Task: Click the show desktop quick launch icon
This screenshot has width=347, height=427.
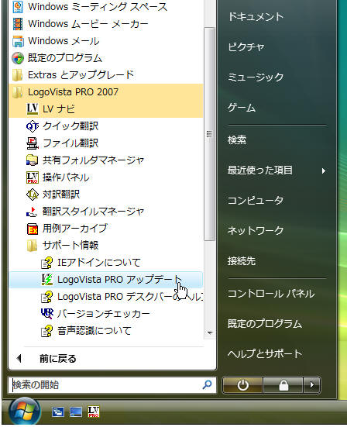Action: tap(76, 412)
